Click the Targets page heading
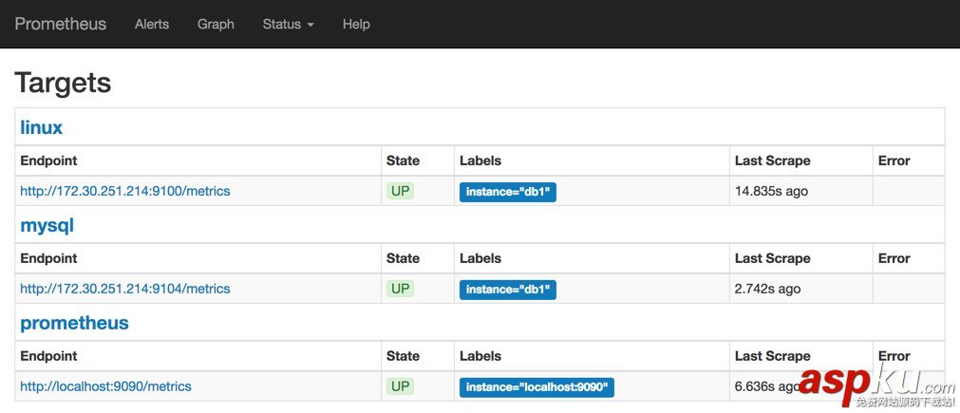The height and width of the screenshot is (413, 960). point(63,83)
